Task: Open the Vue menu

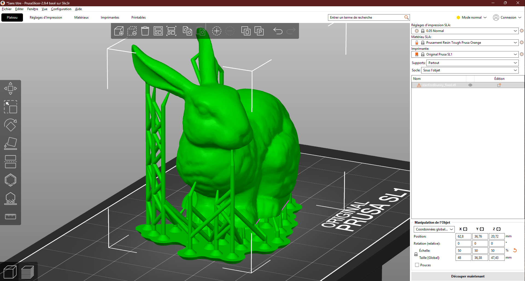Action: 45,9
